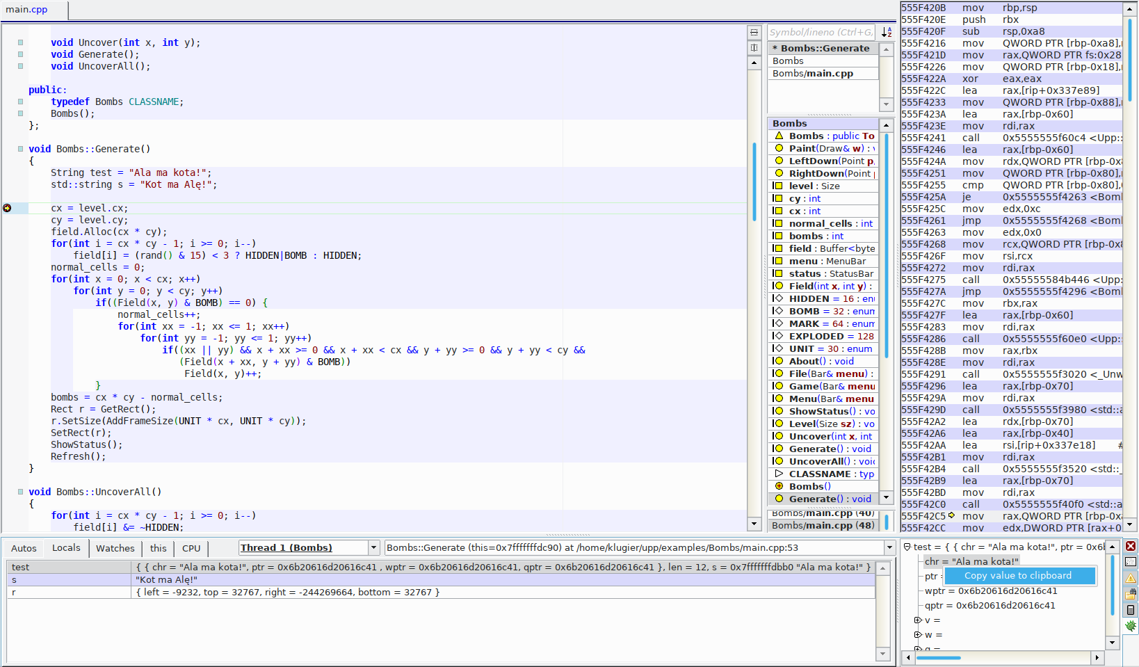Select Bombs/main.cpp in navigation history list

pyautogui.click(x=812, y=74)
